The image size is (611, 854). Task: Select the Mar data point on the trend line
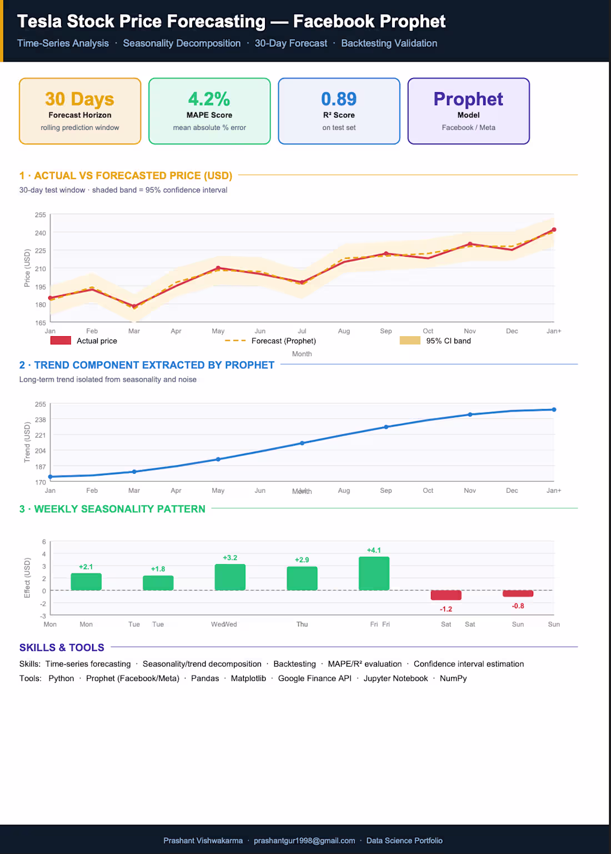tap(134, 472)
